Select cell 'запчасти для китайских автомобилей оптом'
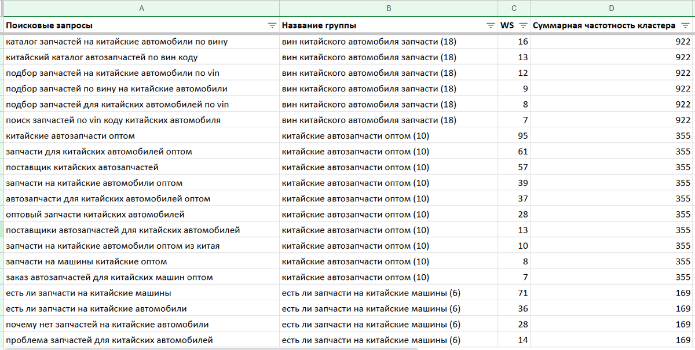Viewport: 695px width, 350px height. 141,152
